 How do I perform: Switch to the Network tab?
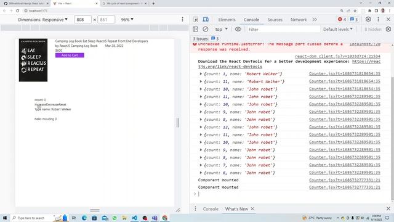coord(299,19)
